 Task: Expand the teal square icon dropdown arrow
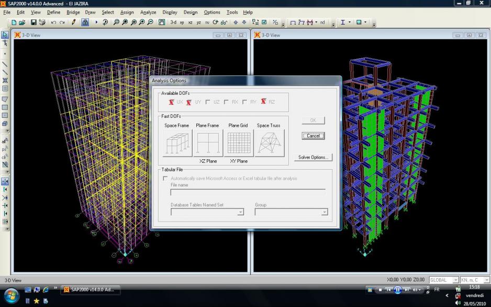click(365, 22)
